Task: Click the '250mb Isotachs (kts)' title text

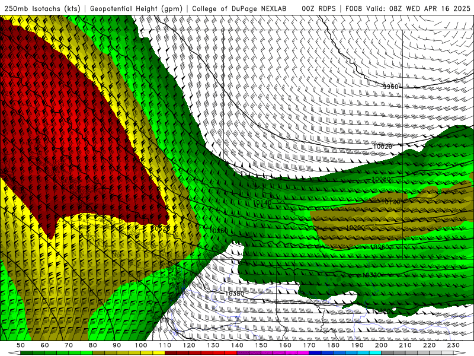Action: 43,9
